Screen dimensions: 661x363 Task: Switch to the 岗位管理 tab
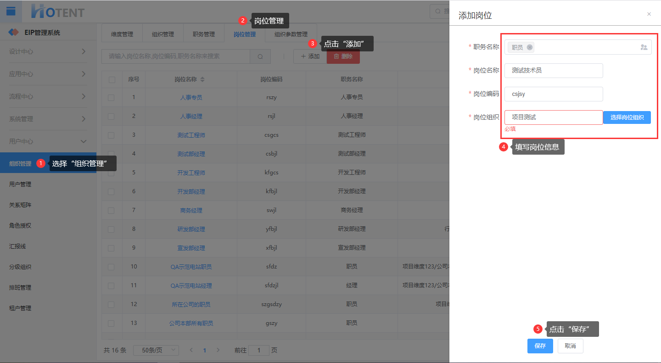tap(245, 34)
